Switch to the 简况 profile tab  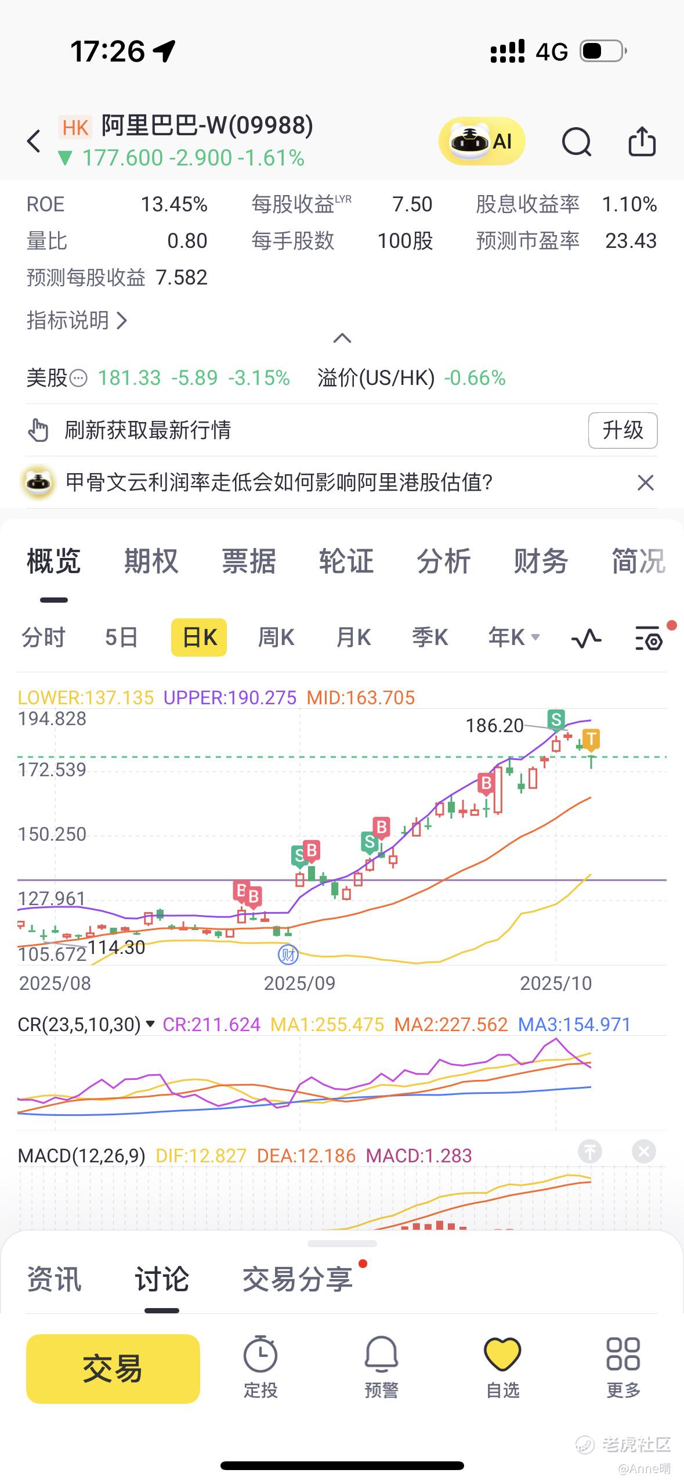(638, 561)
